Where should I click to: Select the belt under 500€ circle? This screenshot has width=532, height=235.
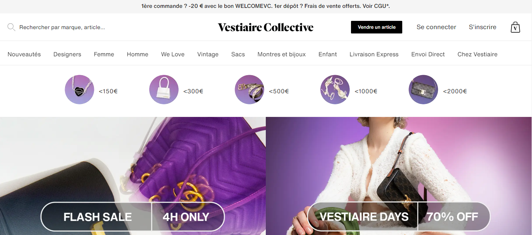click(249, 89)
